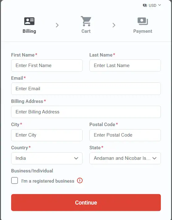Click the Payment money icon
This screenshot has width=172, height=220.
click(143, 21)
